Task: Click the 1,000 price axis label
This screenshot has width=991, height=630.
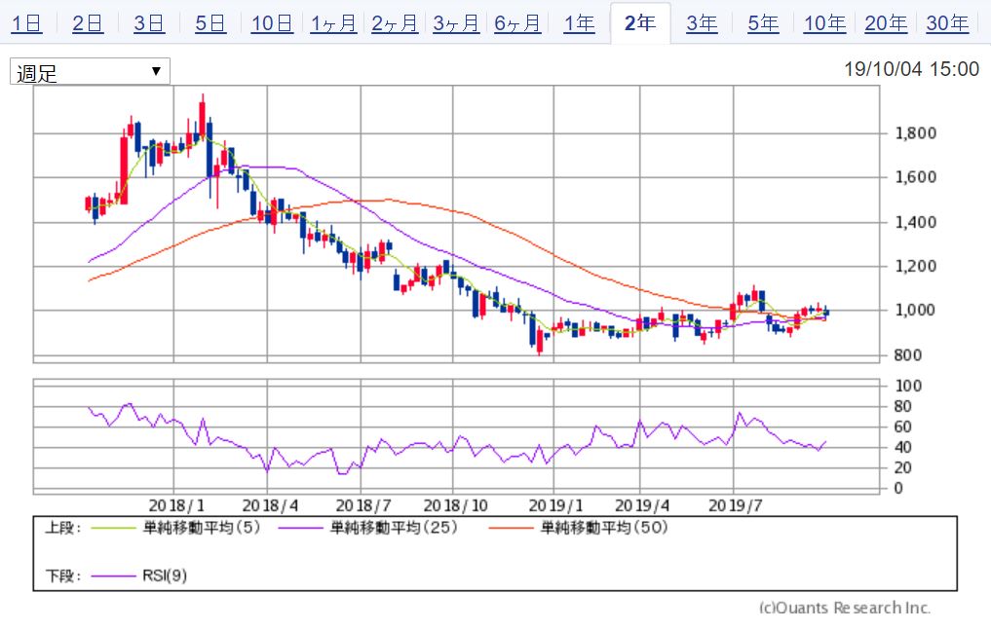Action: pos(916,311)
